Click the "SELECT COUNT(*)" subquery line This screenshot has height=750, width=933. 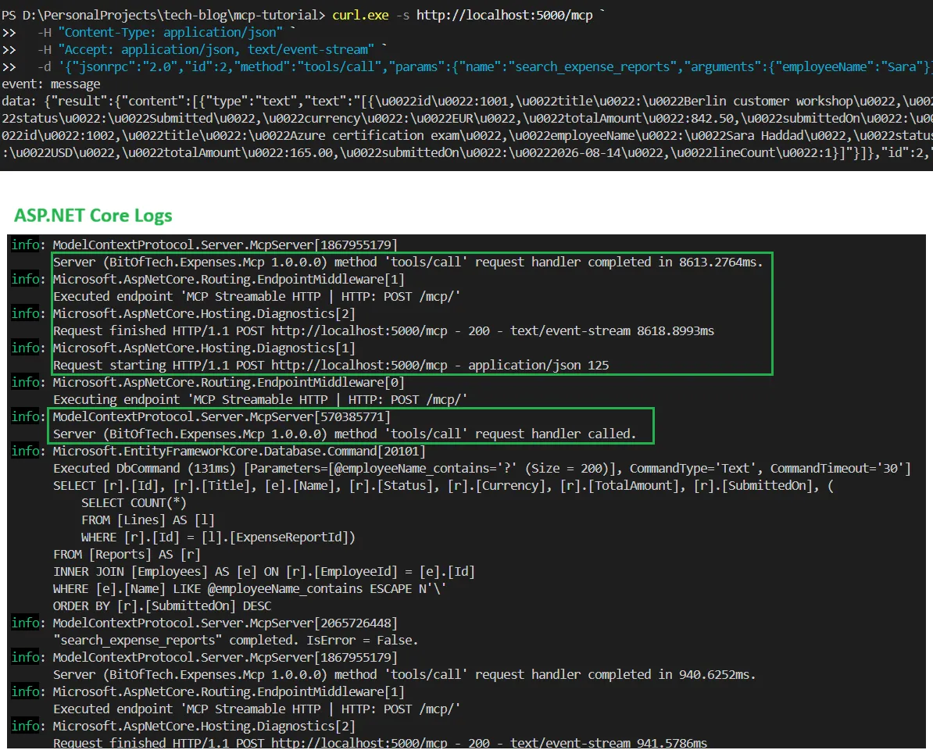click(134, 503)
